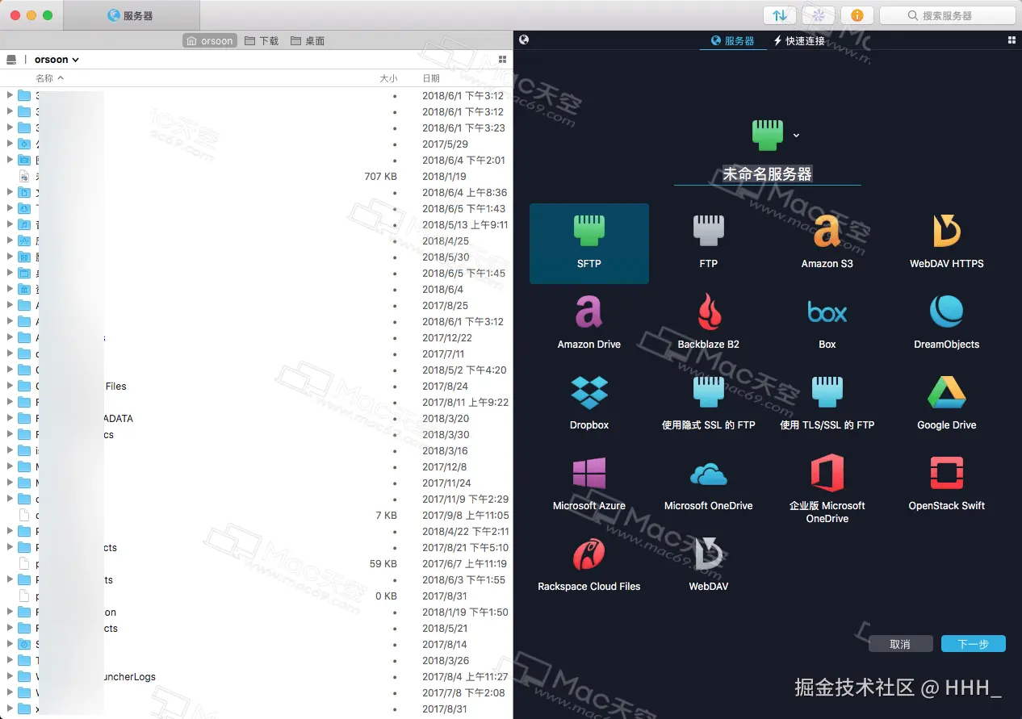Image resolution: width=1022 pixels, height=719 pixels.
Task: Open the transfers arrows toolbar button
Action: (780, 15)
